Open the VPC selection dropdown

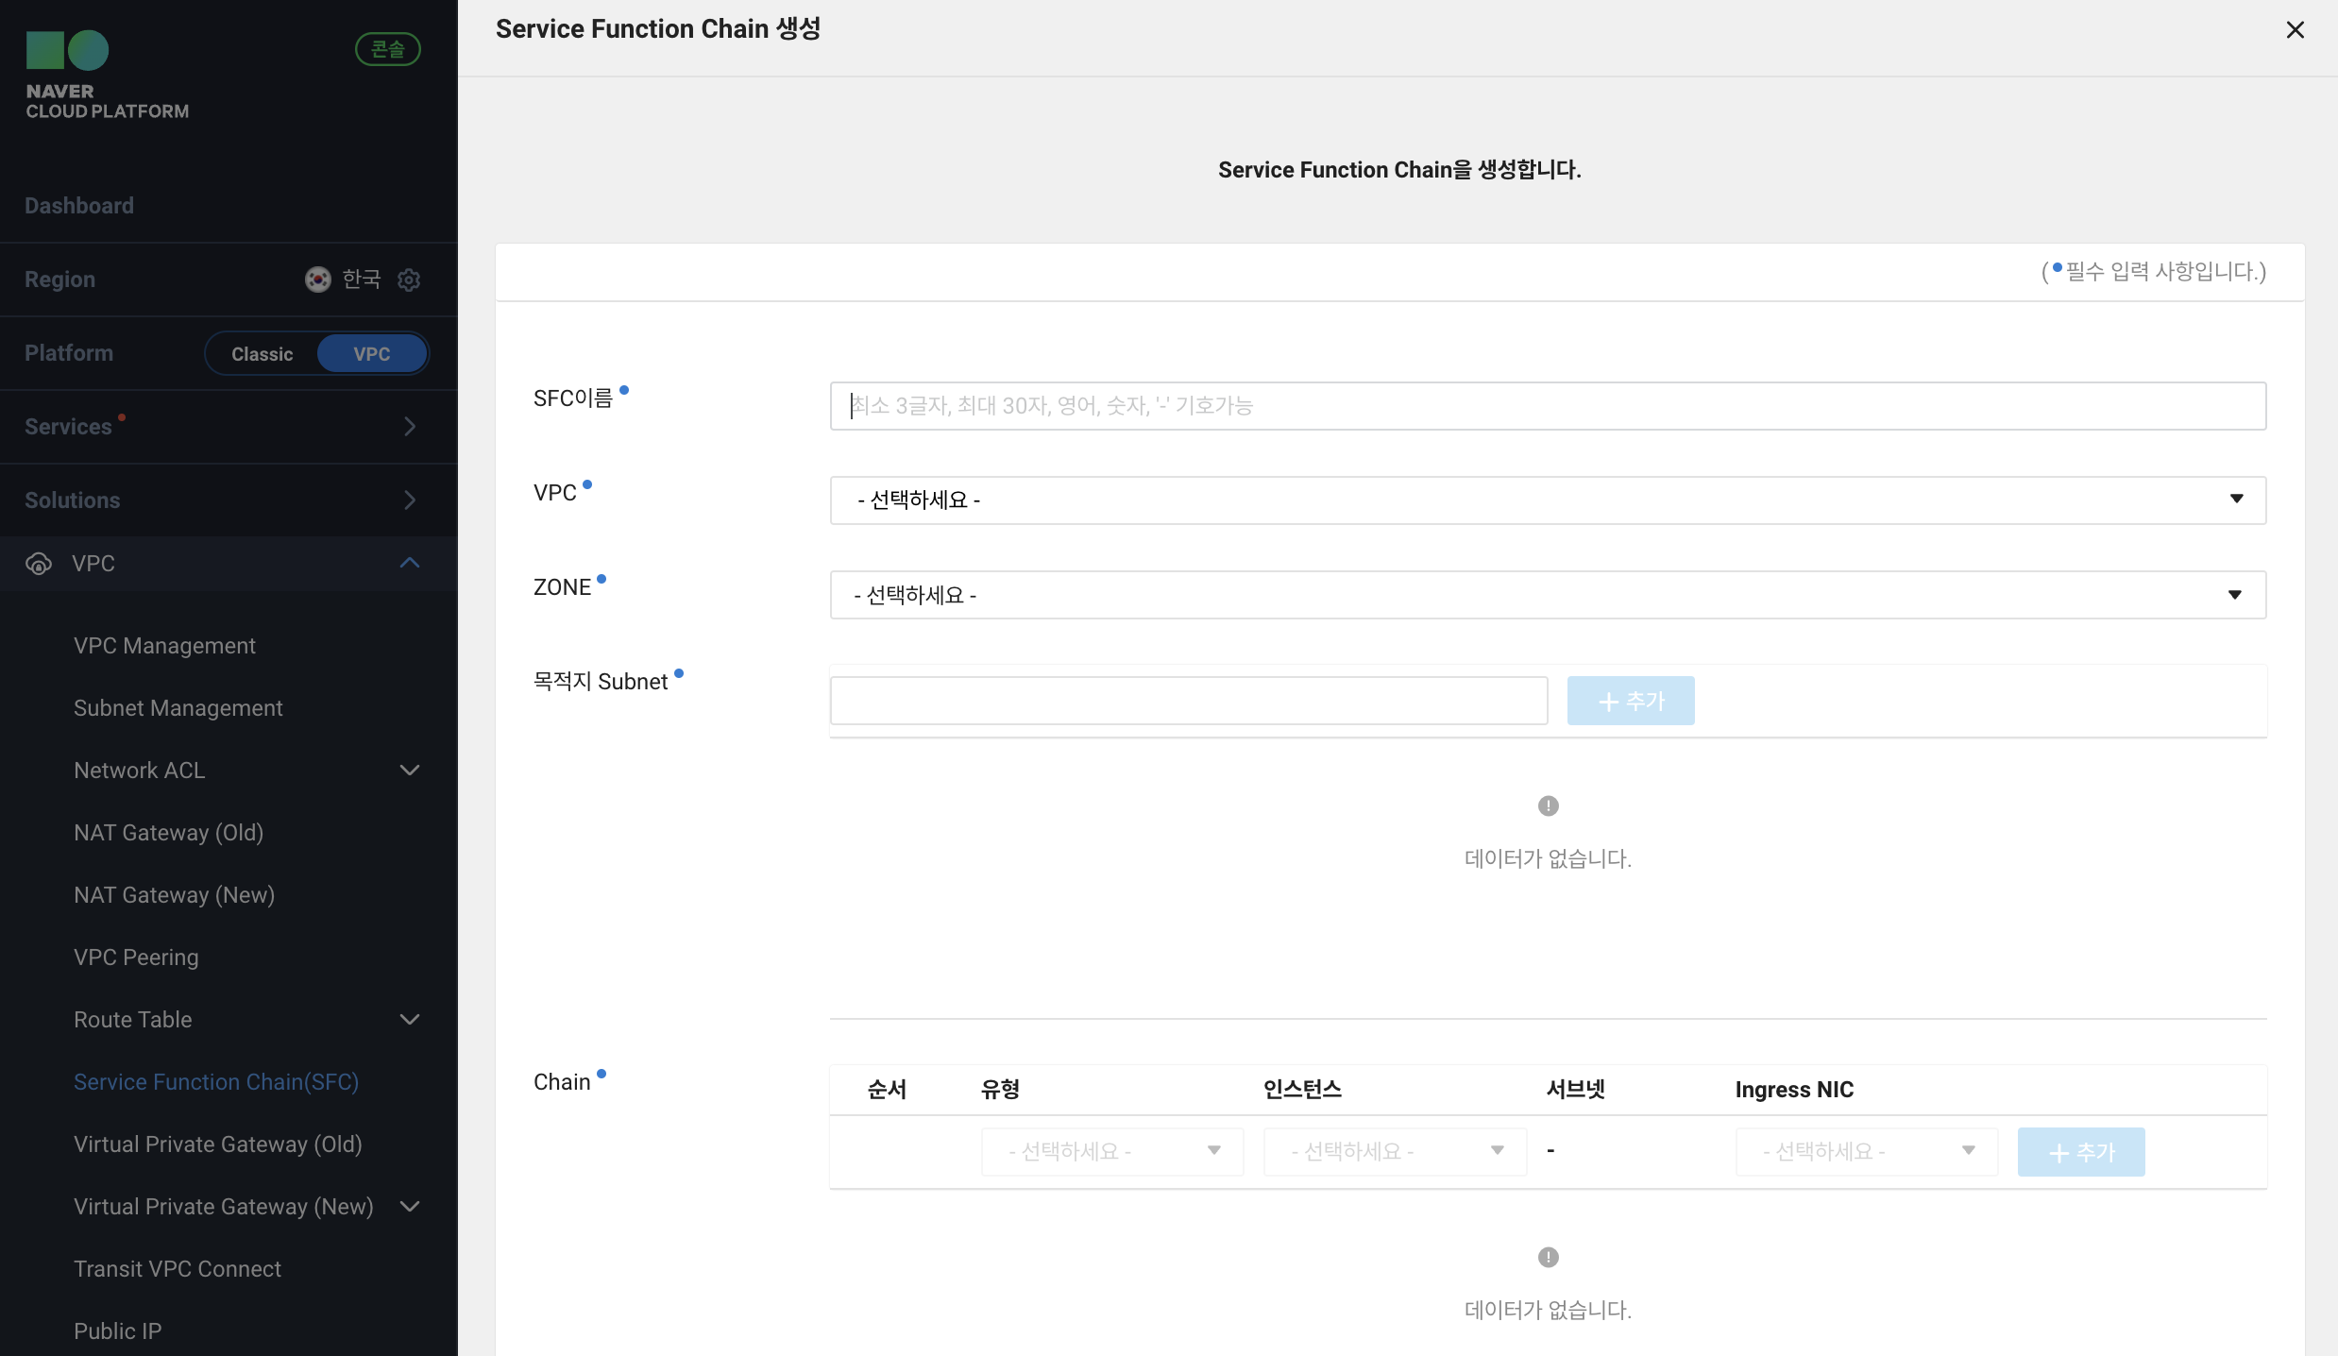point(1547,500)
